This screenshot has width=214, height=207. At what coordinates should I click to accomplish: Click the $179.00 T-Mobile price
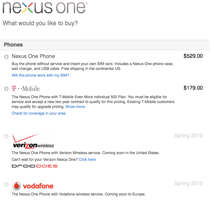[193, 88]
